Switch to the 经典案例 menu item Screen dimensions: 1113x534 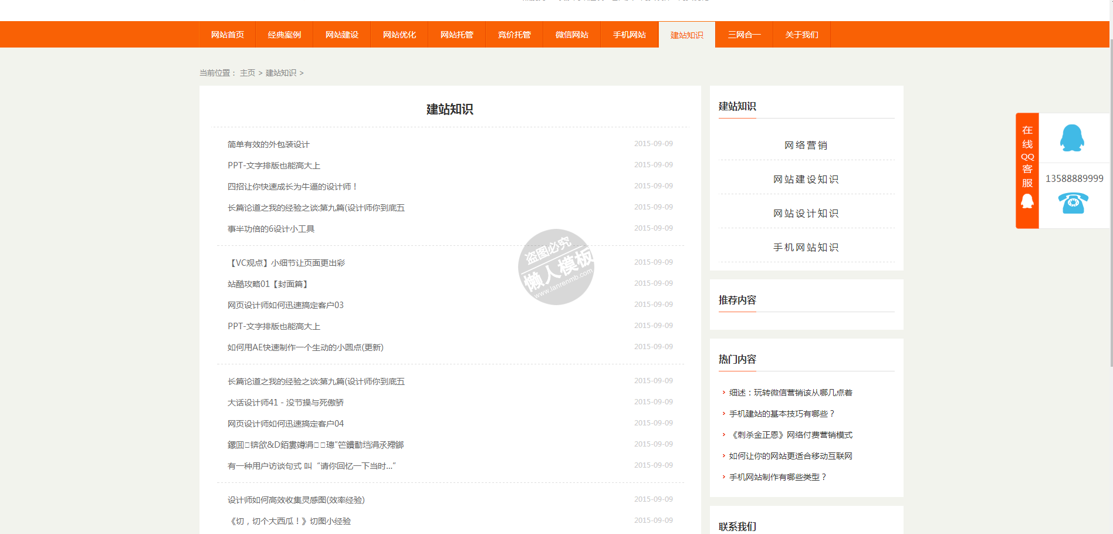285,35
